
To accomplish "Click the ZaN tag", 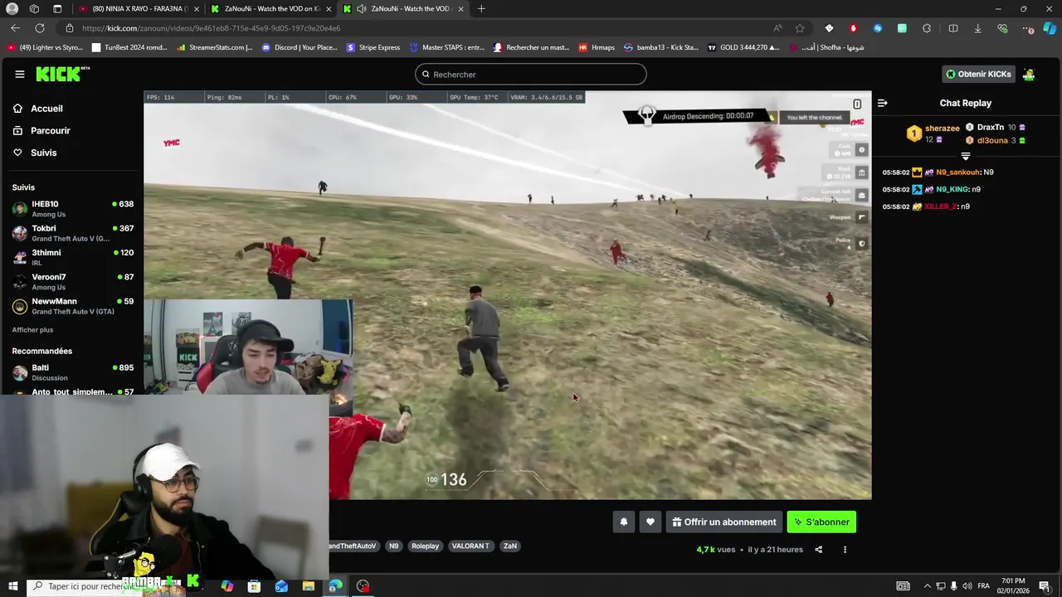I will [x=510, y=546].
